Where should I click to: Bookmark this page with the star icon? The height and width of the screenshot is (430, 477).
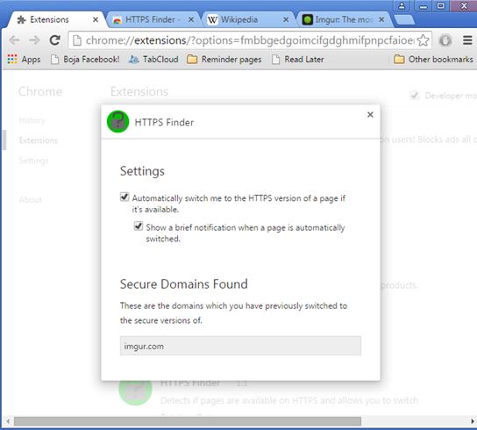click(423, 40)
